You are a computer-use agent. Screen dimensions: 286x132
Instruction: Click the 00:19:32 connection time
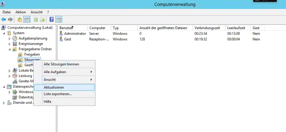coord(200,39)
